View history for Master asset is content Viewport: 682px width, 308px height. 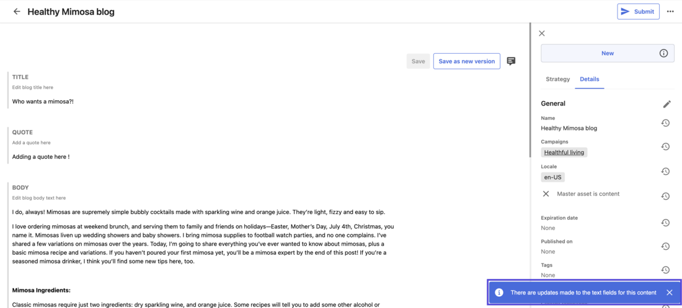(x=665, y=196)
